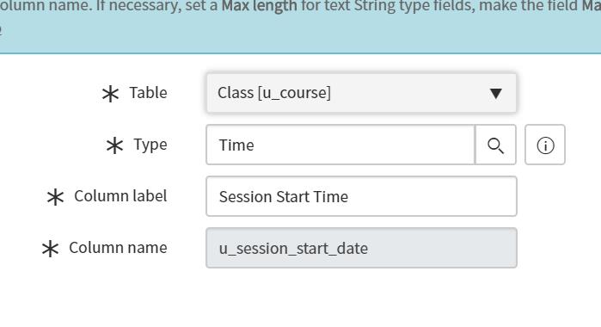Click the cut-off bold text at banner's right edge
The image size is (601, 327).
(591, 6)
